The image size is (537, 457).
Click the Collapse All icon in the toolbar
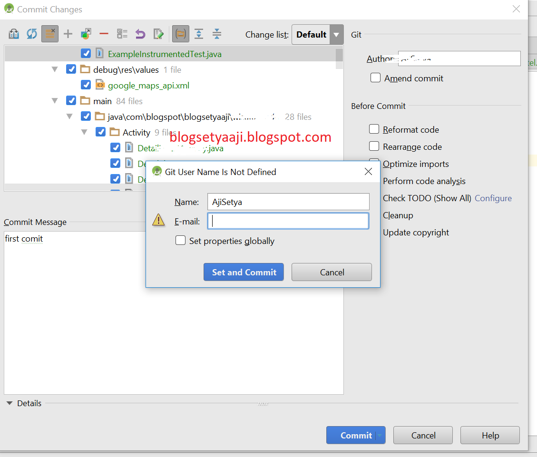pos(216,34)
